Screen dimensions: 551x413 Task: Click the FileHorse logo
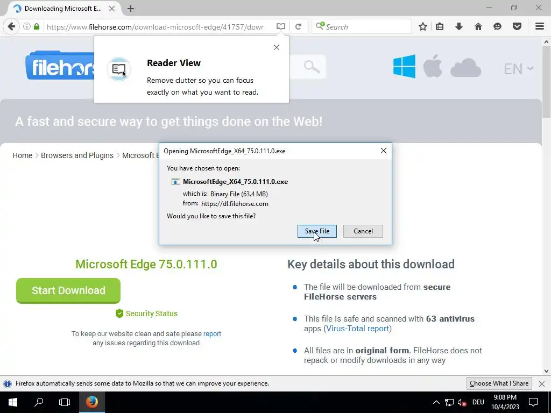click(x=60, y=66)
